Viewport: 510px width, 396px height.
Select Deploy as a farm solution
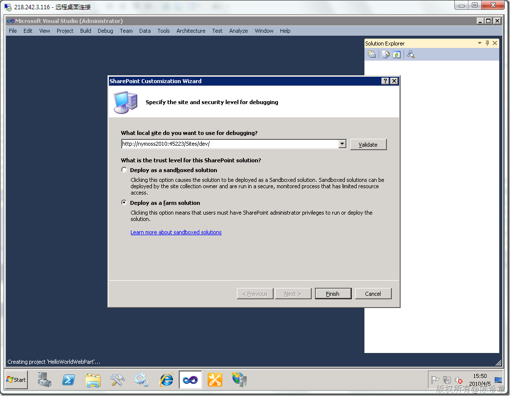point(124,202)
